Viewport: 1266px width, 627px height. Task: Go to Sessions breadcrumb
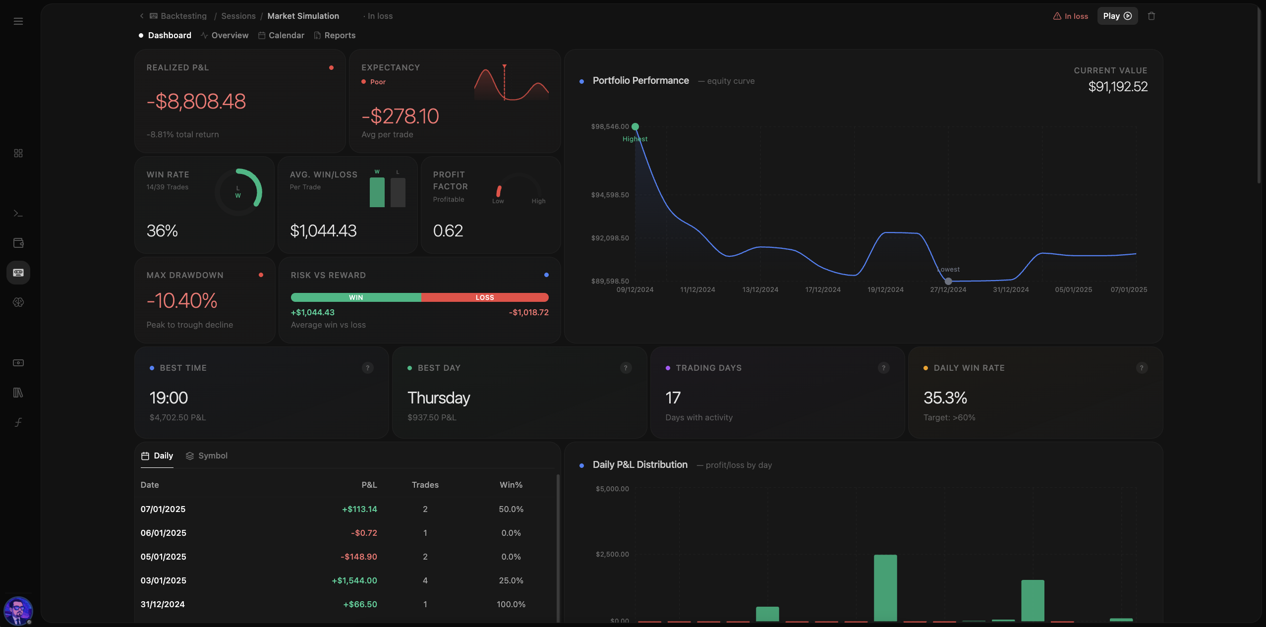(238, 16)
